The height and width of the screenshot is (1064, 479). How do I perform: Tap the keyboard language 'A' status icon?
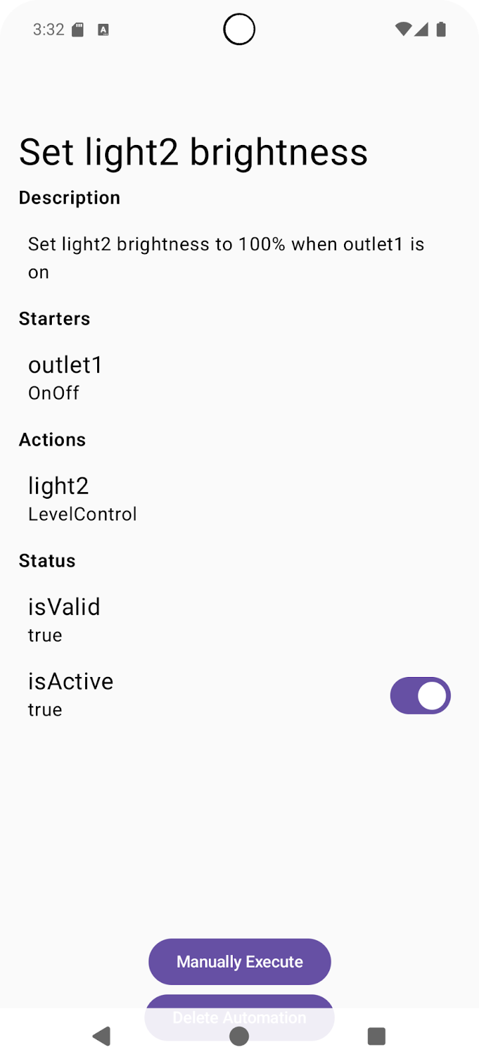[x=103, y=29]
